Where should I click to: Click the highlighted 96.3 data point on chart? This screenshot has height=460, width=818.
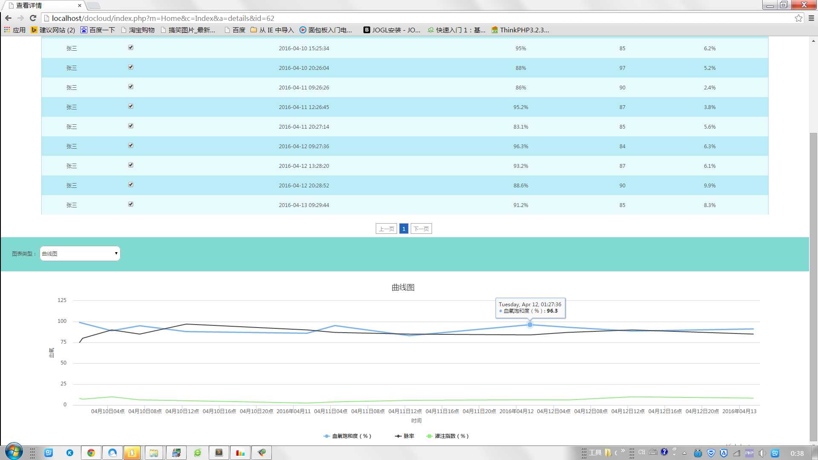coord(530,325)
